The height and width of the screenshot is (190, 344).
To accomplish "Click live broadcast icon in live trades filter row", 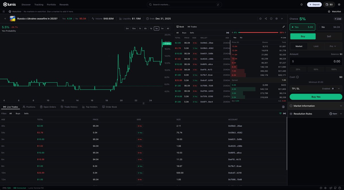I will (284, 113).
